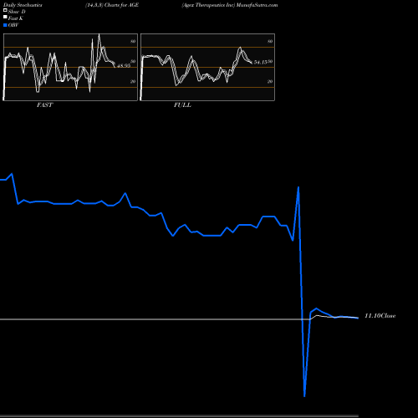Click the '(14,3,3) Charts for AGE' heading
This screenshot has height=418, width=418.
(112, 5)
